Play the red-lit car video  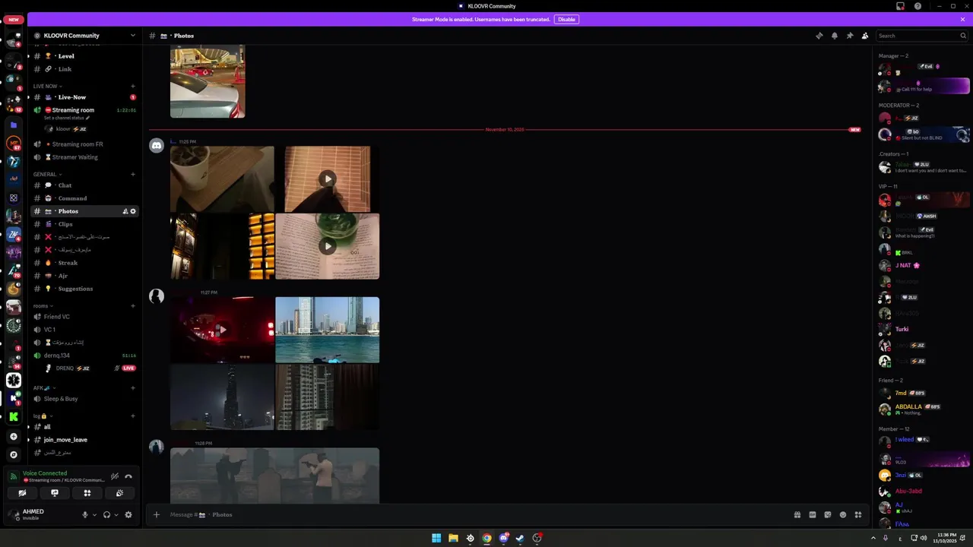[x=222, y=330]
